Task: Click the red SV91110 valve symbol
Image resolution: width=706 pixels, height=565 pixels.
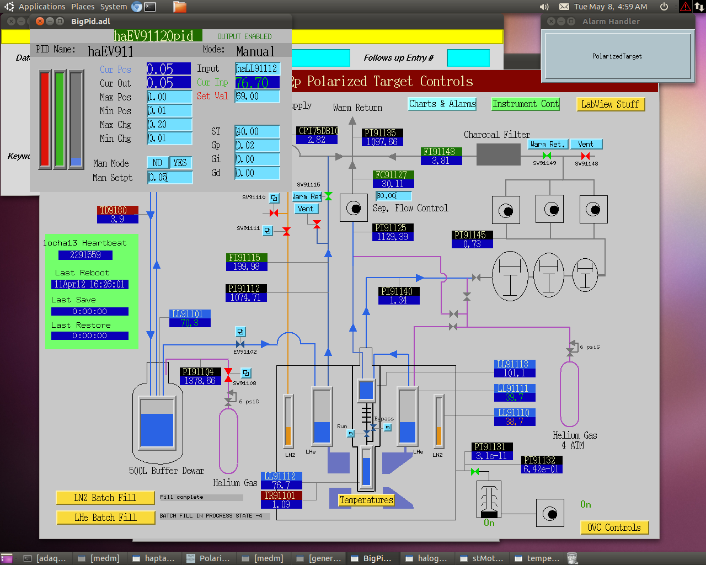Action: coord(274,213)
